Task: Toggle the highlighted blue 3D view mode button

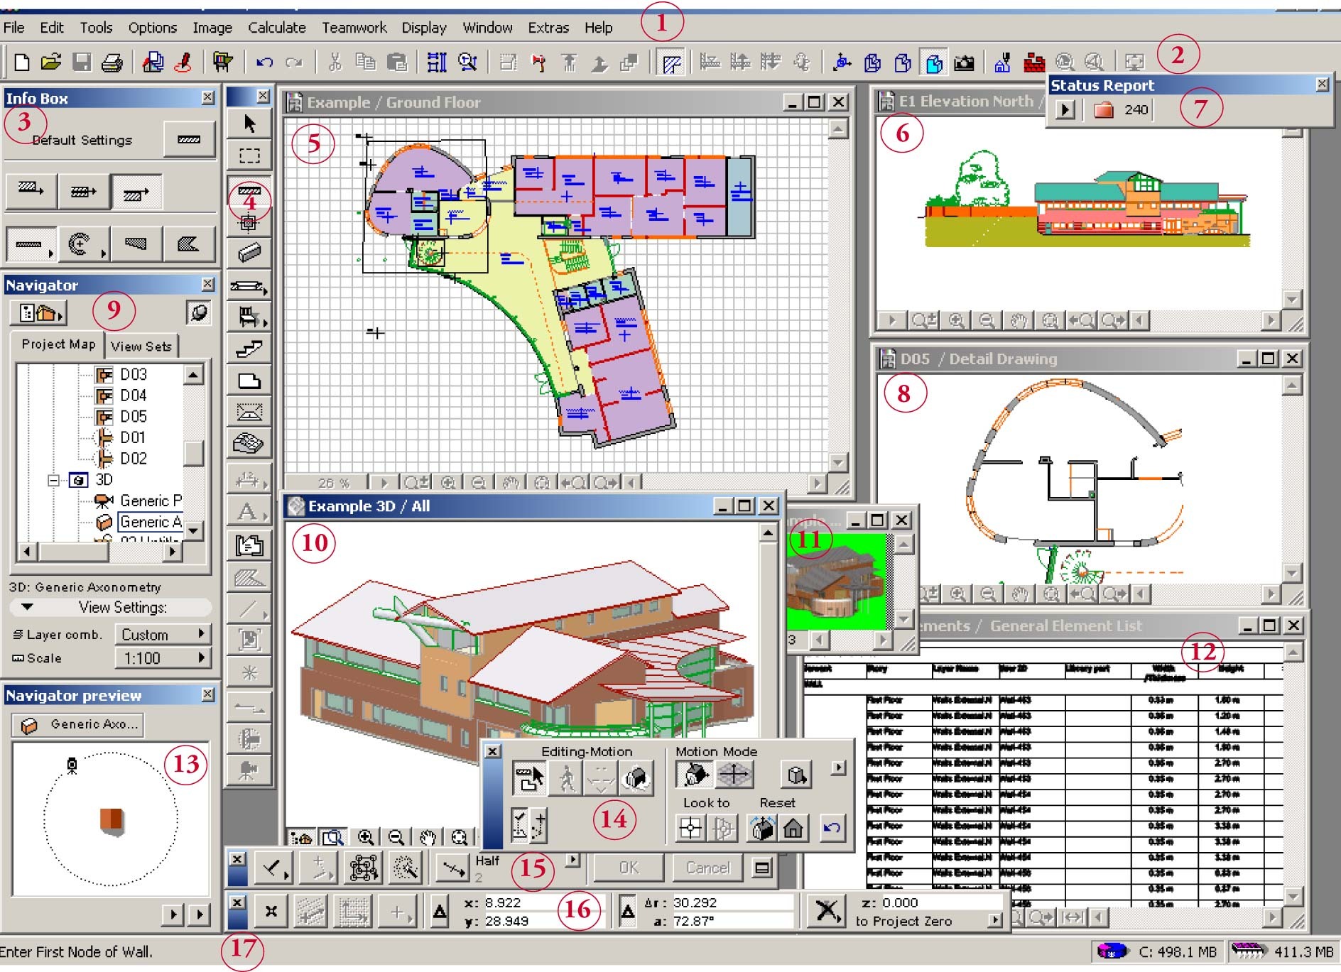Action: pos(933,64)
